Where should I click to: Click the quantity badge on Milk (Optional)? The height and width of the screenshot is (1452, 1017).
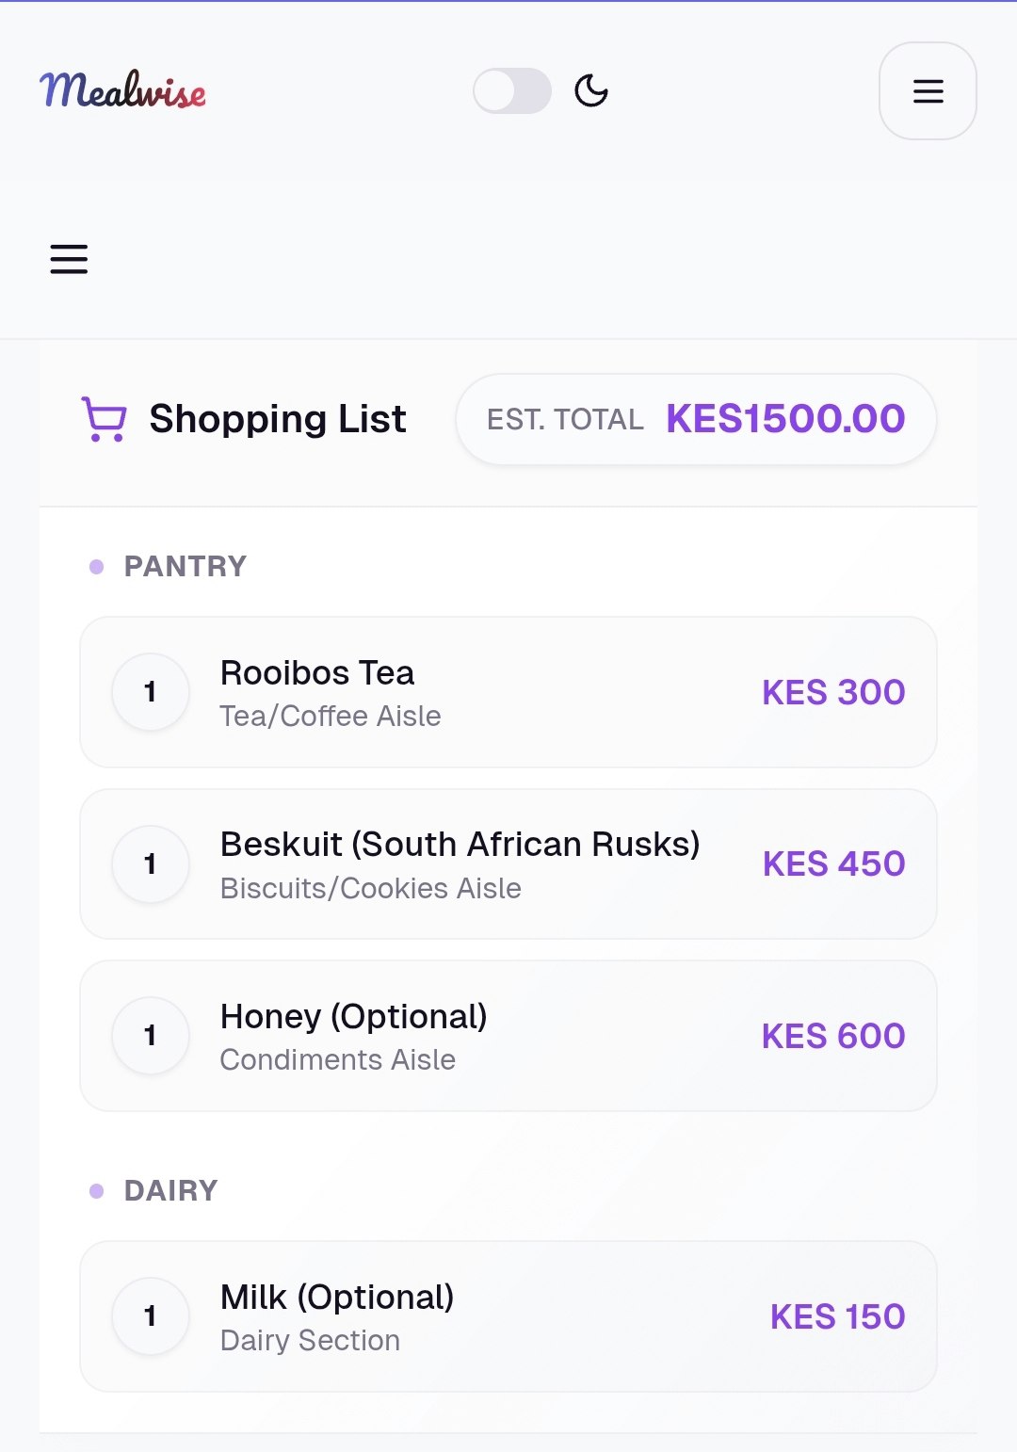click(x=150, y=1315)
